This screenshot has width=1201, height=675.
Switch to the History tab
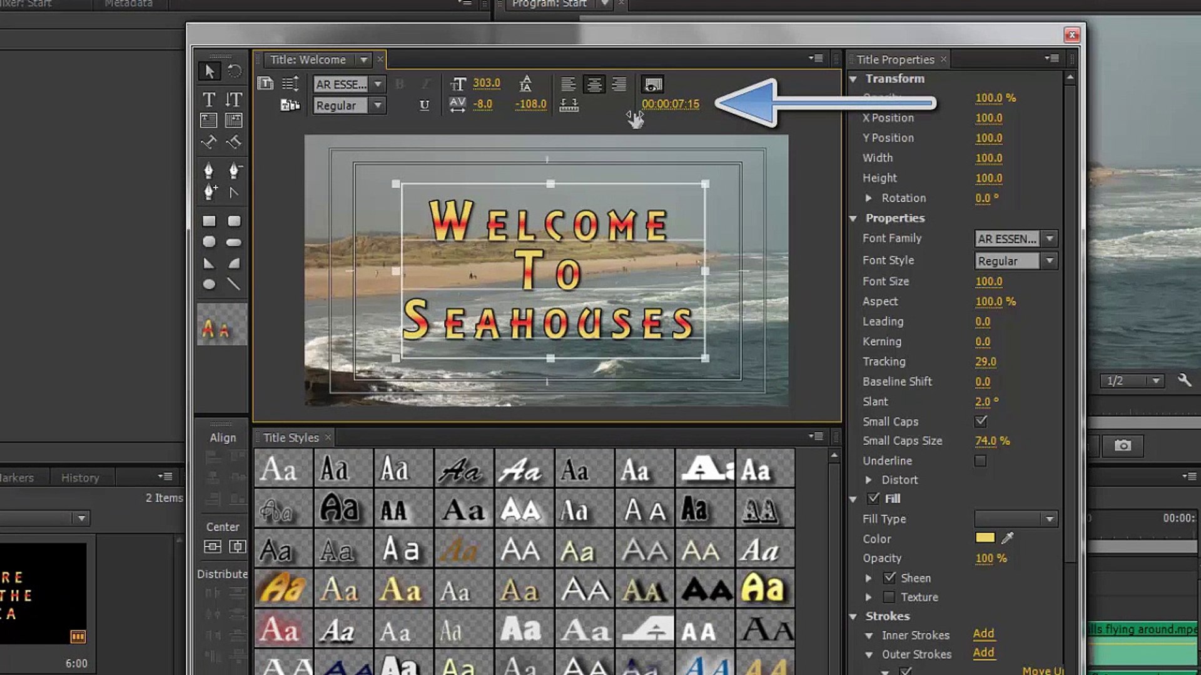(80, 478)
